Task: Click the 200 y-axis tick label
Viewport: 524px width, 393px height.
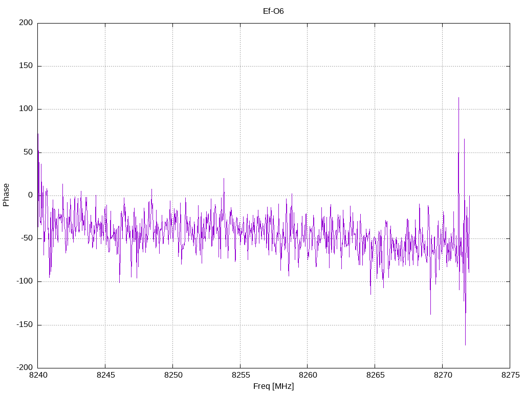Action: (x=26, y=23)
